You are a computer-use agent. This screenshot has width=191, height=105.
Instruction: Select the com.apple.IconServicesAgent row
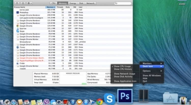[73, 18]
